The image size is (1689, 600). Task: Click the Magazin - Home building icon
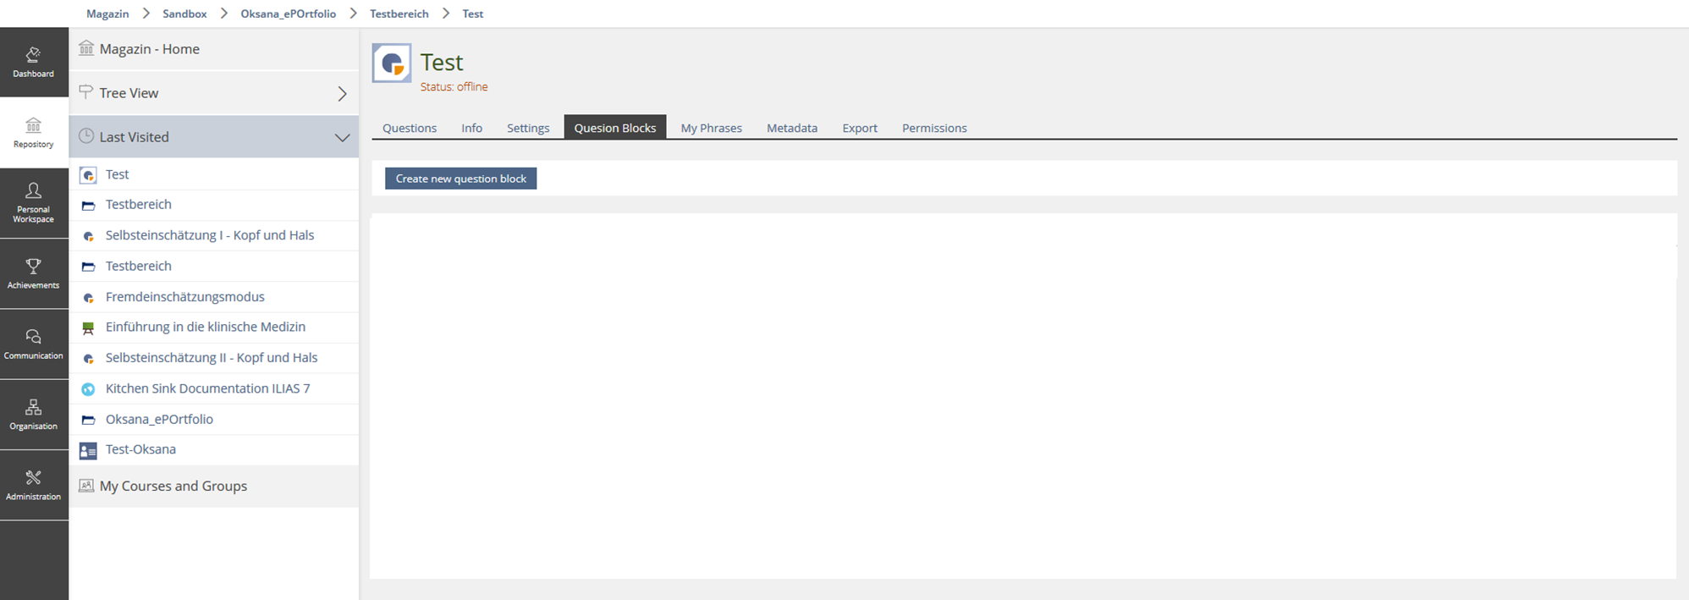point(86,48)
